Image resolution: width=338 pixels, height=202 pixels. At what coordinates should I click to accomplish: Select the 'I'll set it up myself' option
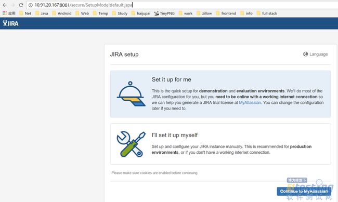220,144
